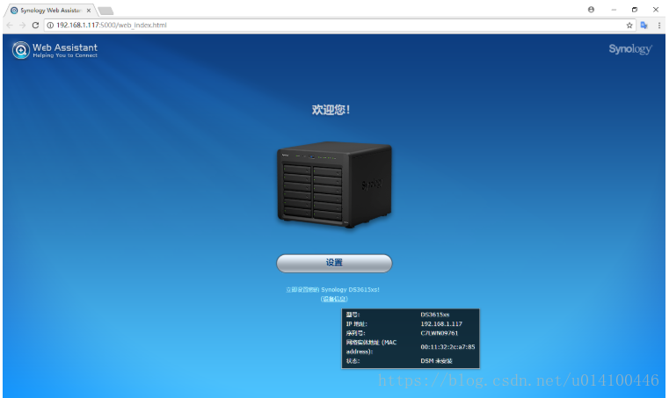The height and width of the screenshot is (398, 669).
Task: Open the Google Translate icon in address bar
Action: tap(644, 25)
